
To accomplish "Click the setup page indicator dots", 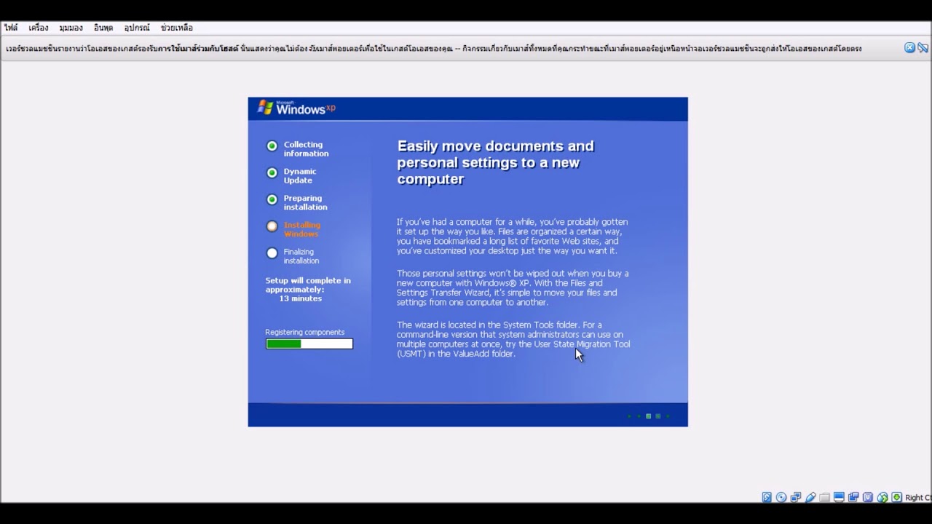I will pos(648,416).
